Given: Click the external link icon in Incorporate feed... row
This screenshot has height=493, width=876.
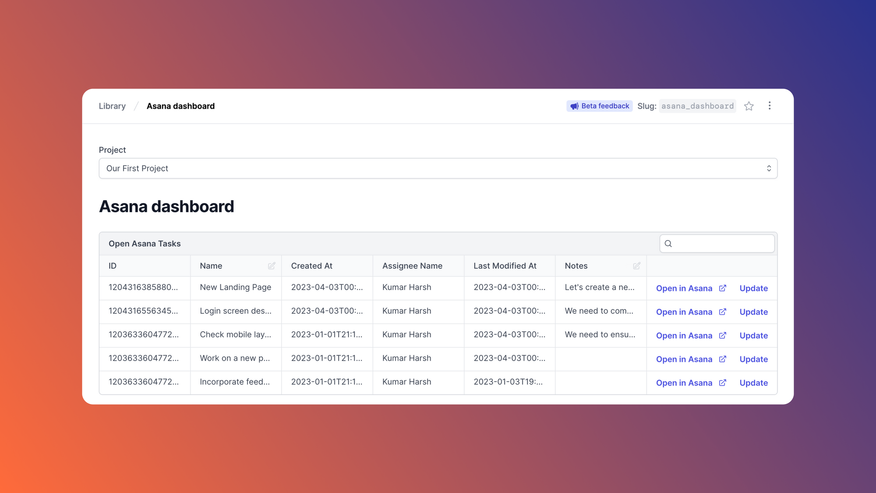Looking at the screenshot, I should click(x=723, y=383).
